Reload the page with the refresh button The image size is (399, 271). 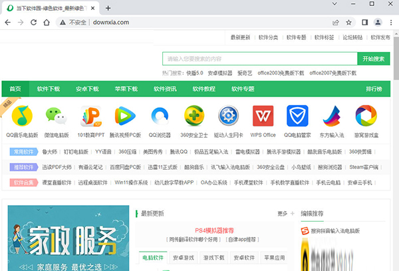click(39, 22)
